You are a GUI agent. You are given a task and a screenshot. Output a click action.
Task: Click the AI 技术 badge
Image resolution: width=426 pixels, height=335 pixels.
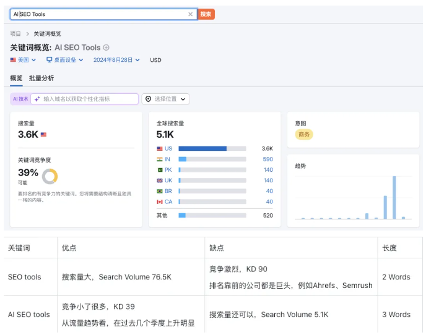point(20,99)
